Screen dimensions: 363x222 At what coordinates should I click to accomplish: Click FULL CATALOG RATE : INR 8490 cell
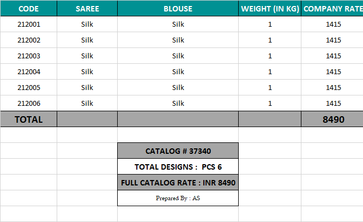point(178,183)
